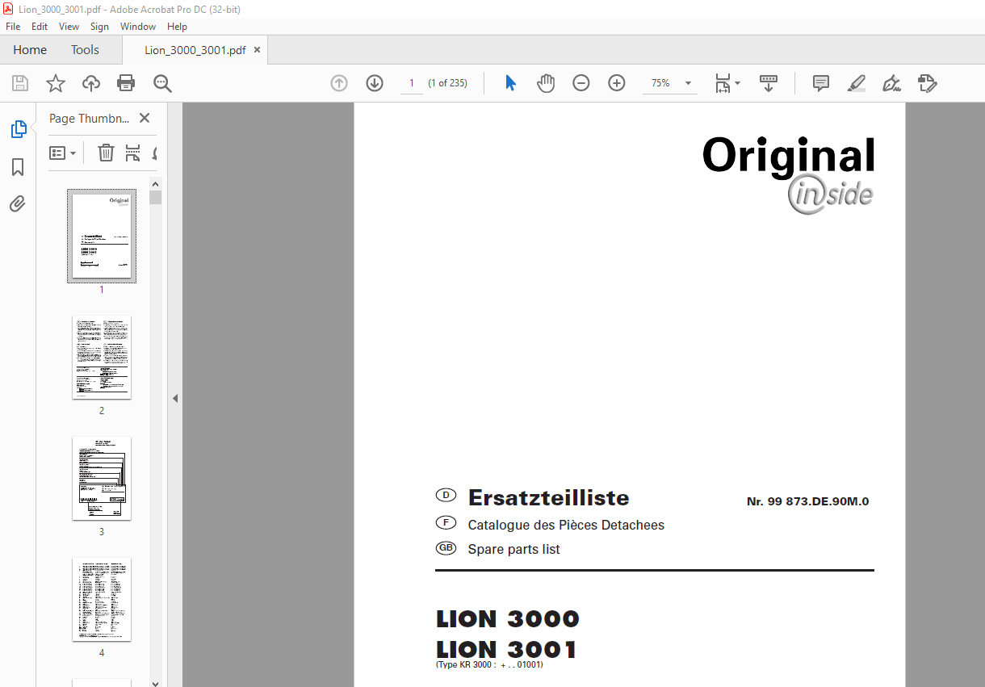Image resolution: width=985 pixels, height=687 pixels.
Task: Go to previous page arrow
Action: coord(339,83)
